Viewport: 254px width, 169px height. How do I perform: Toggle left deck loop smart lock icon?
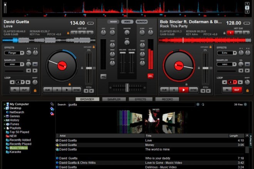(x=35, y=90)
